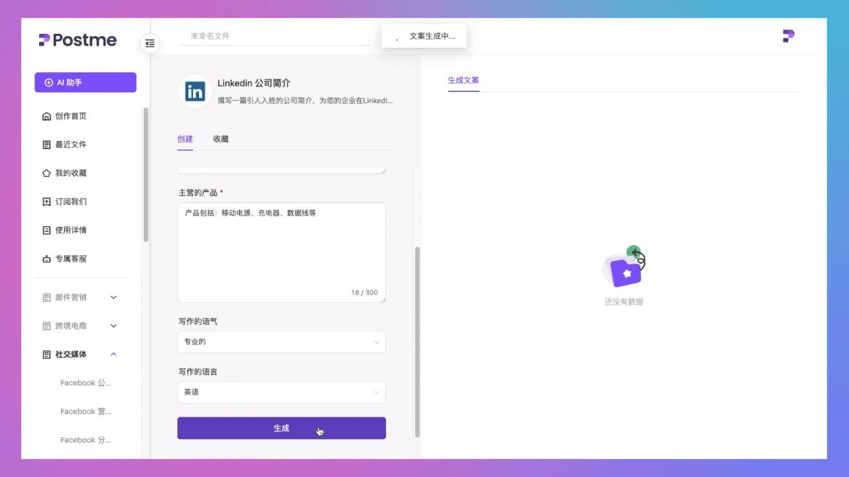Collapse the sidebar using the collapse icon
The image size is (849, 477).
(x=150, y=43)
